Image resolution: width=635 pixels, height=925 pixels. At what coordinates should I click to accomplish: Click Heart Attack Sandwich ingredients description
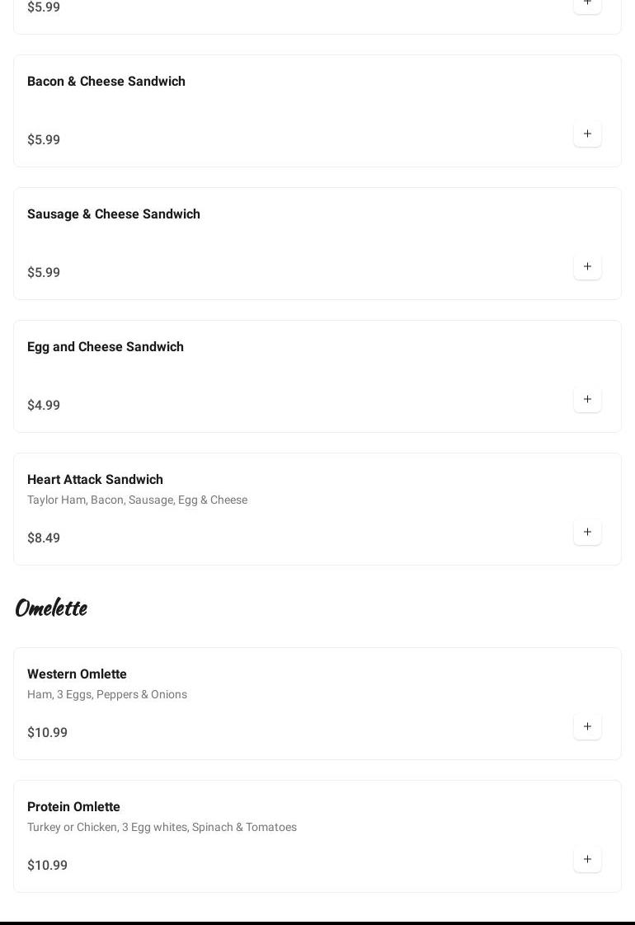click(x=137, y=500)
